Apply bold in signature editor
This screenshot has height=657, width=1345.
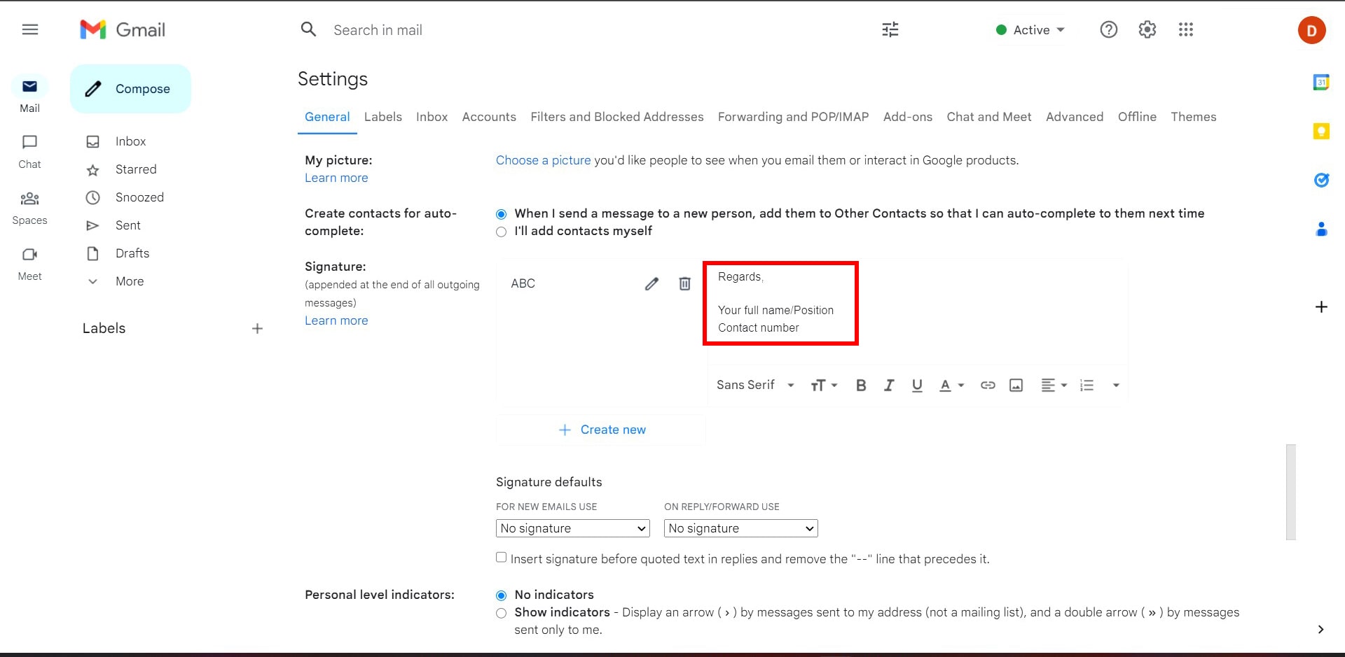coord(861,385)
